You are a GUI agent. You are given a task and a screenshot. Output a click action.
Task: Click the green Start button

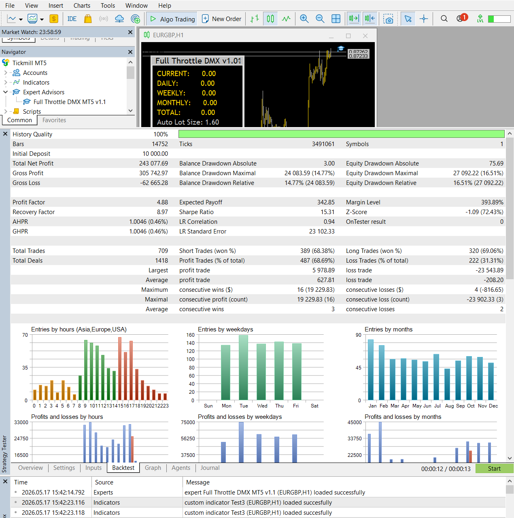click(494, 469)
